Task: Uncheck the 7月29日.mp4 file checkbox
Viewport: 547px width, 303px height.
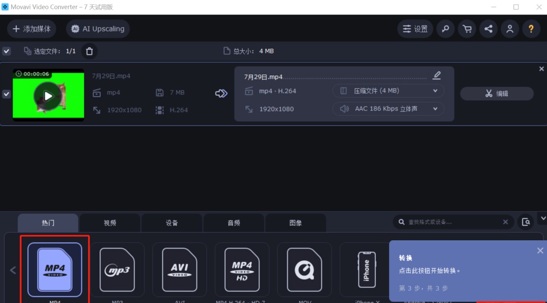Action: pos(6,94)
